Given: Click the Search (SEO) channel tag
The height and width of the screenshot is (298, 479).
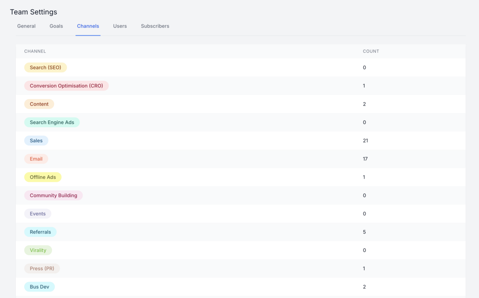Looking at the screenshot, I should 45,68.
